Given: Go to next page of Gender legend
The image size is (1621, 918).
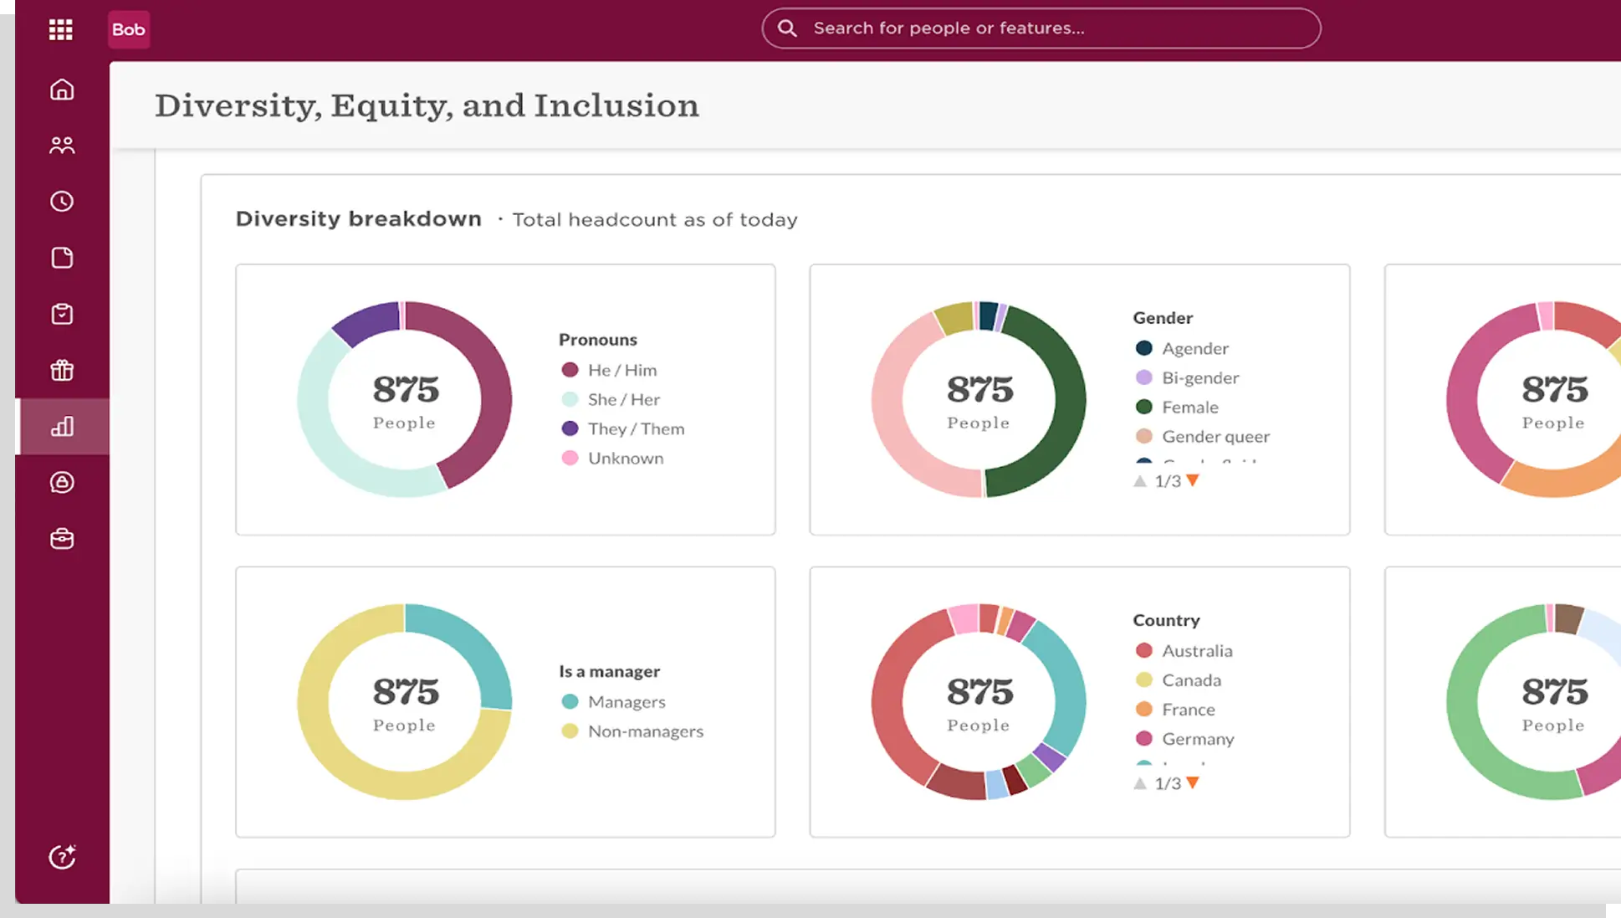Looking at the screenshot, I should click(x=1193, y=481).
